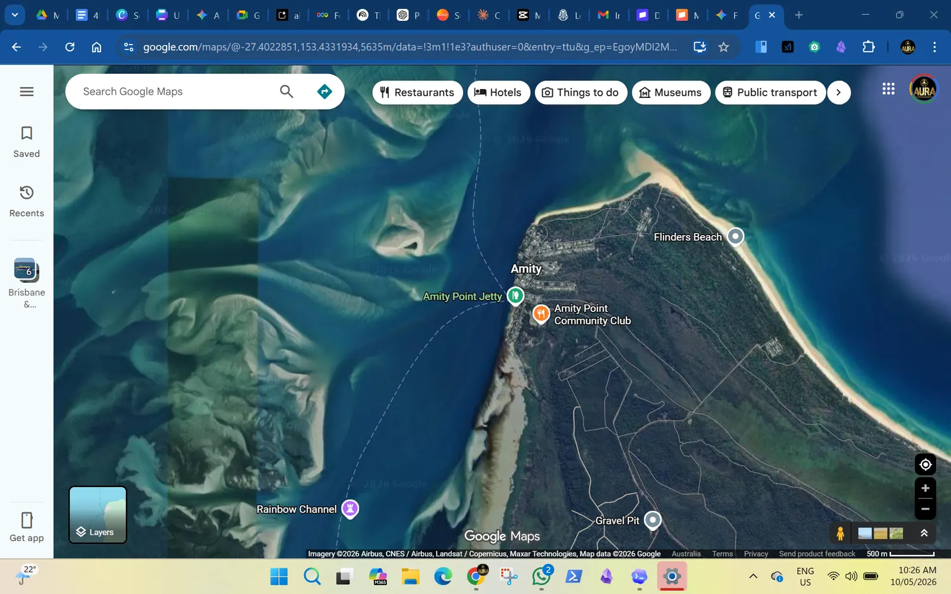Image resolution: width=951 pixels, height=594 pixels.
Task: Zoom in on the map
Action: pyautogui.click(x=925, y=488)
